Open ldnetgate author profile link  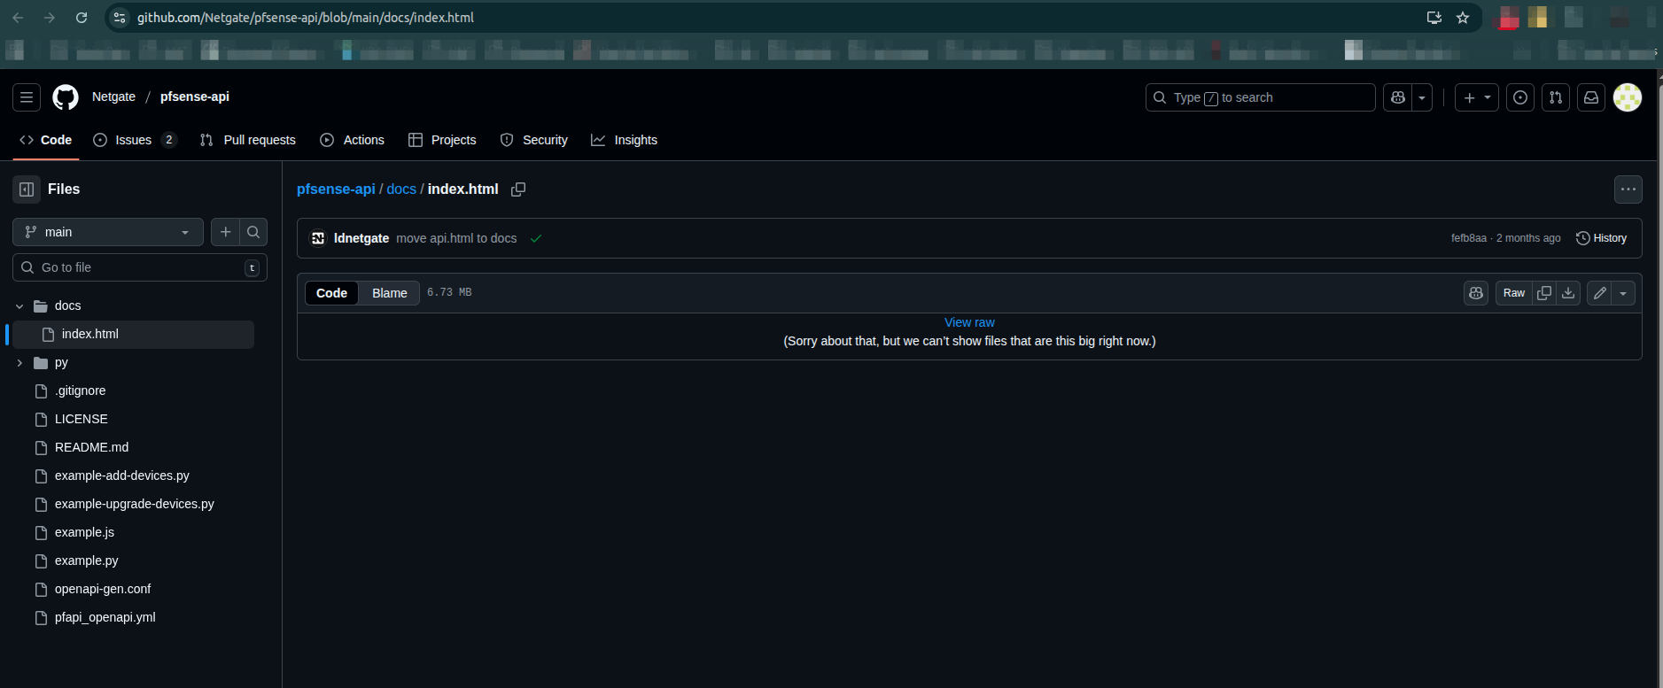tap(361, 238)
